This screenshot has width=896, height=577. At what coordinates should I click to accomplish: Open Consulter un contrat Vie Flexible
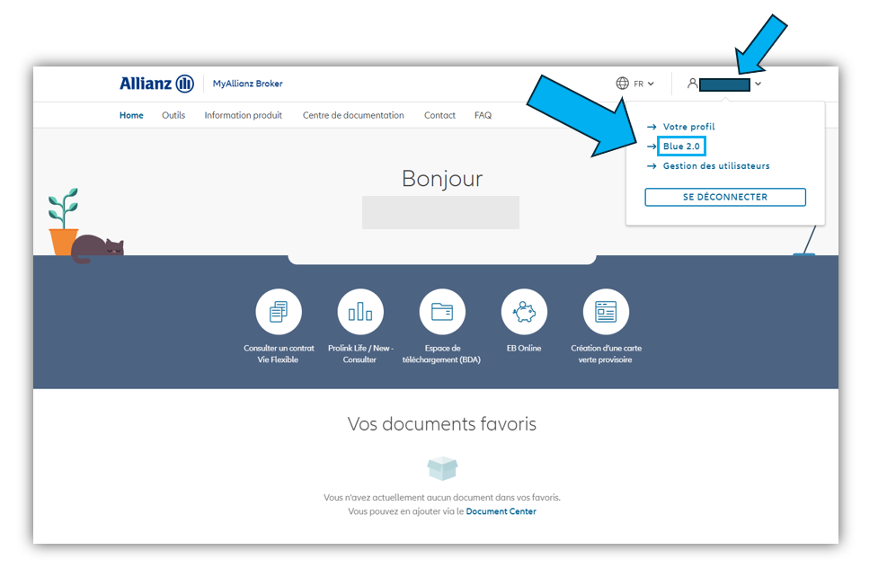(279, 311)
